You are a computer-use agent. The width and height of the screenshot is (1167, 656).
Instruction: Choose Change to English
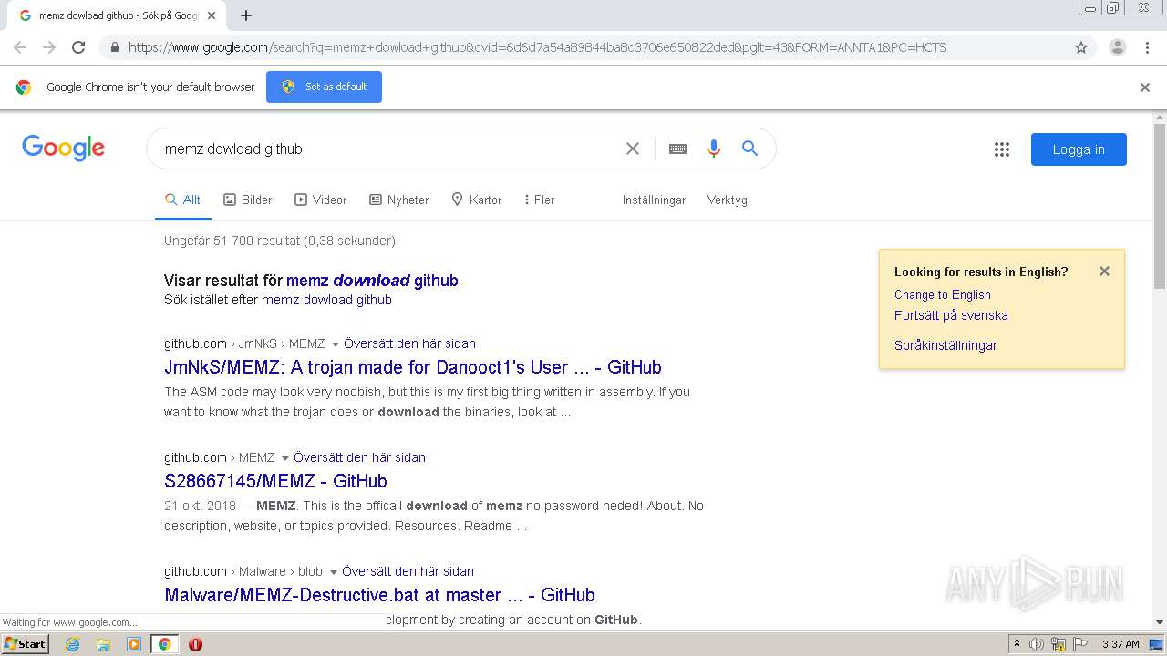coord(942,294)
